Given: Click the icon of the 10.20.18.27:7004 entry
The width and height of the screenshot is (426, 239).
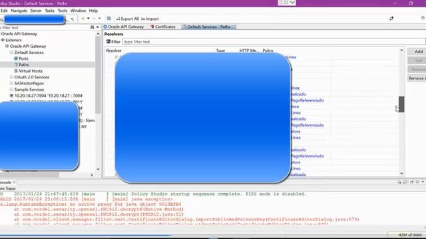Looking at the screenshot, I should click(x=11, y=96).
